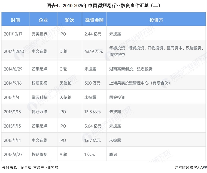Click the chart title 图表4
This screenshot has height=173, width=207.
click(103, 5)
